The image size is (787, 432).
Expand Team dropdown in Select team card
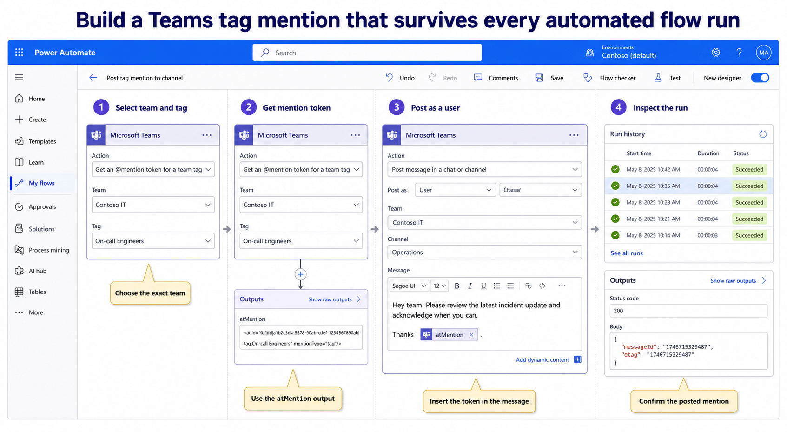pos(153,205)
